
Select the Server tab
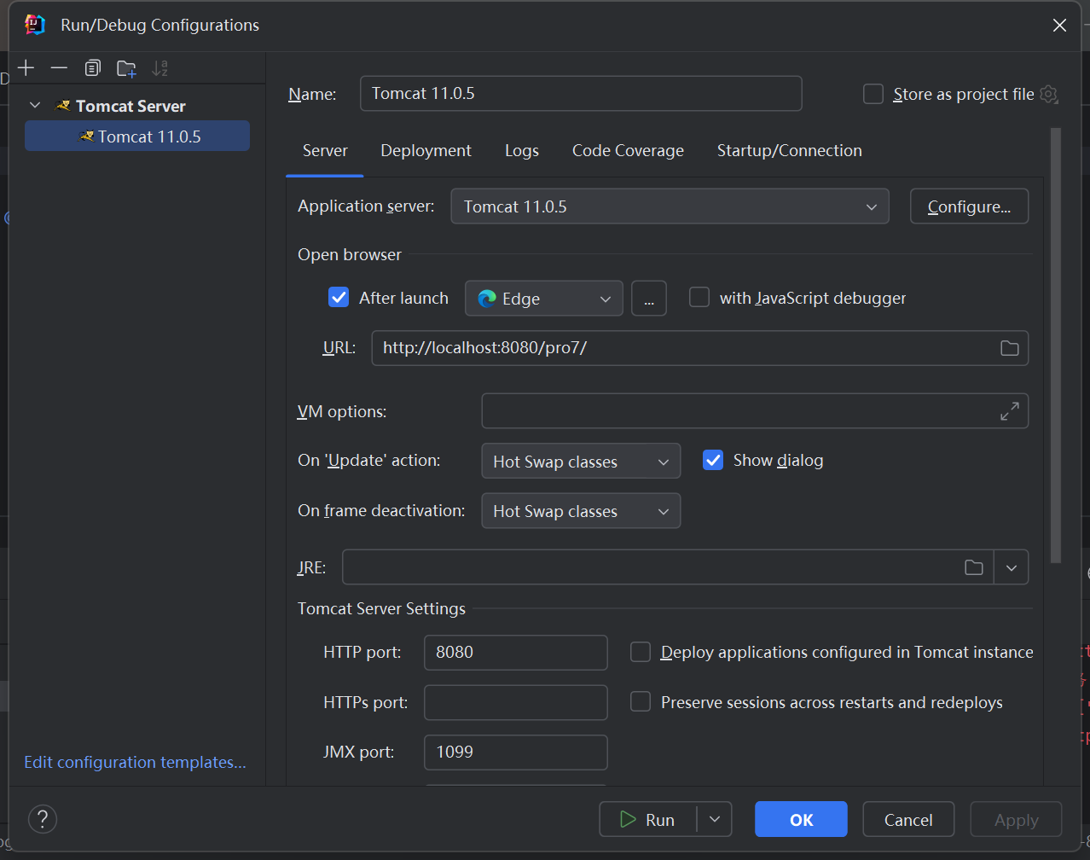pyautogui.click(x=325, y=151)
